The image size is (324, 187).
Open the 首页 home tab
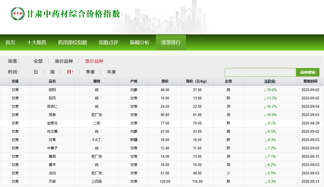pos(10,42)
